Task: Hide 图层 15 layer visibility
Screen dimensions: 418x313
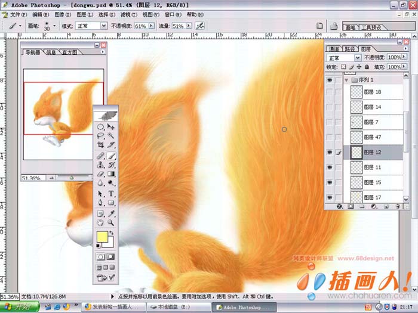Action: click(x=330, y=182)
